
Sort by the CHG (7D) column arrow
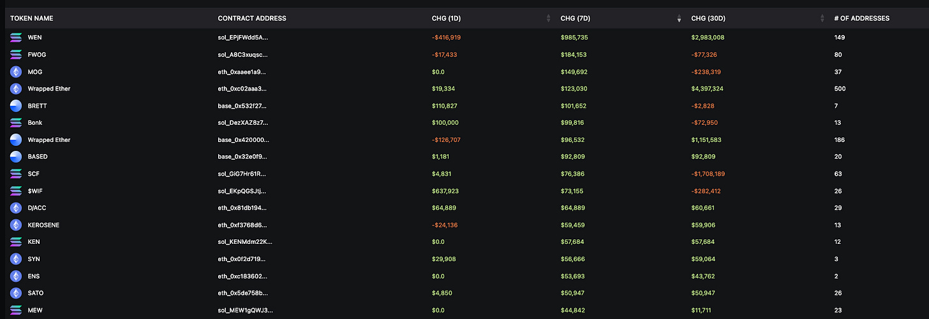coord(679,18)
